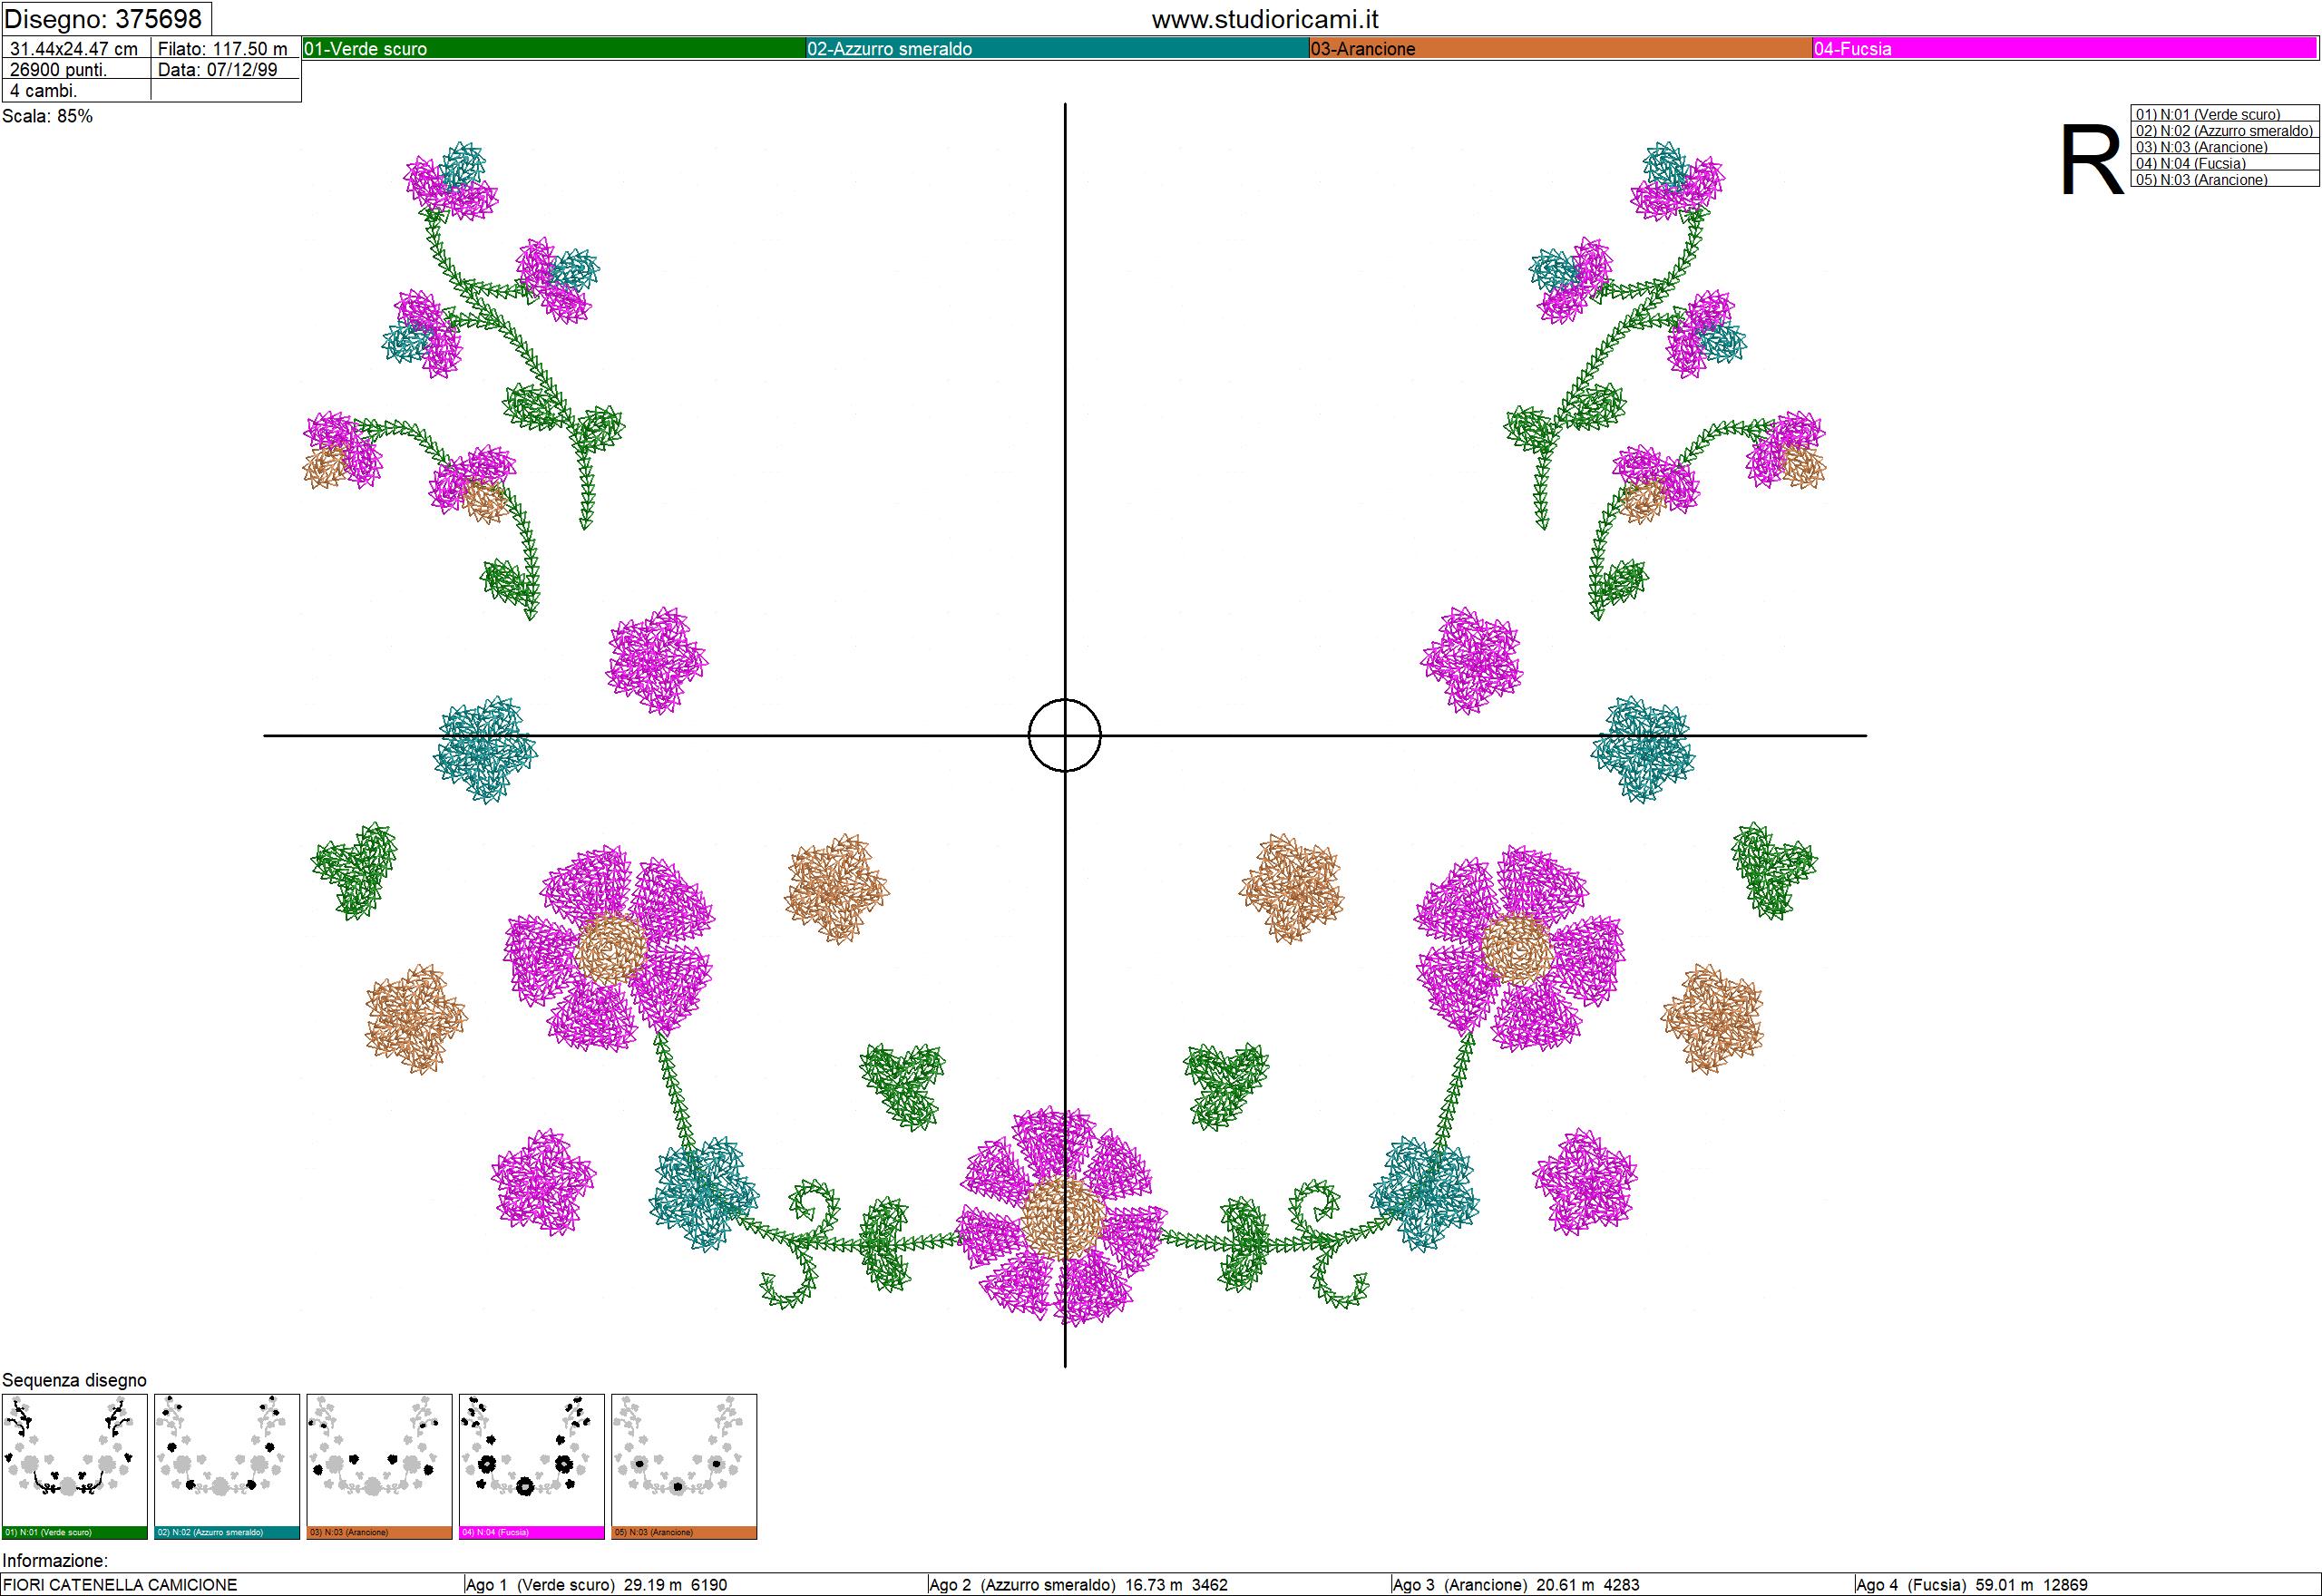
Task: Open sequence thumbnail 03 Arancione
Action: coord(379,1466)
